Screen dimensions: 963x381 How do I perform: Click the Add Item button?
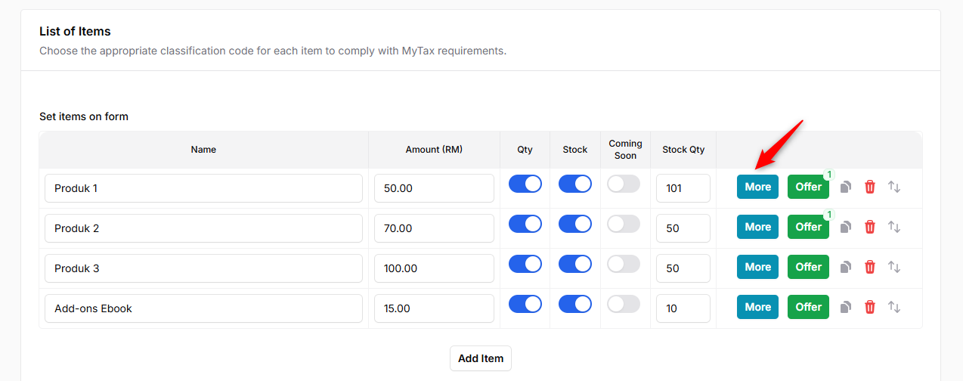tap(481, 358)
